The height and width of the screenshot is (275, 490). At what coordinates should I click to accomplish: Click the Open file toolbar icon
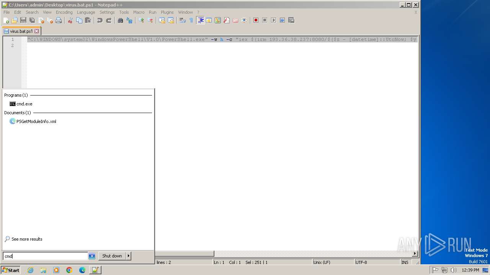[15, 20]
